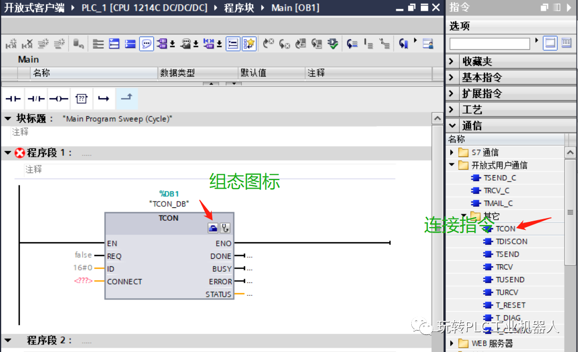
Task: Open the TCON block configuration icon
Action: (213, 228)
